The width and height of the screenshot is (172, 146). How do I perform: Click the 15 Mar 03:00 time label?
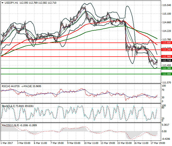(124, 143)
